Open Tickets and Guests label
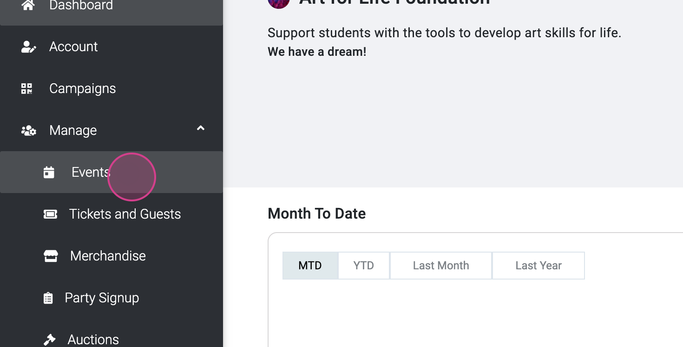The image size is (683, 347). pos(125,214)
